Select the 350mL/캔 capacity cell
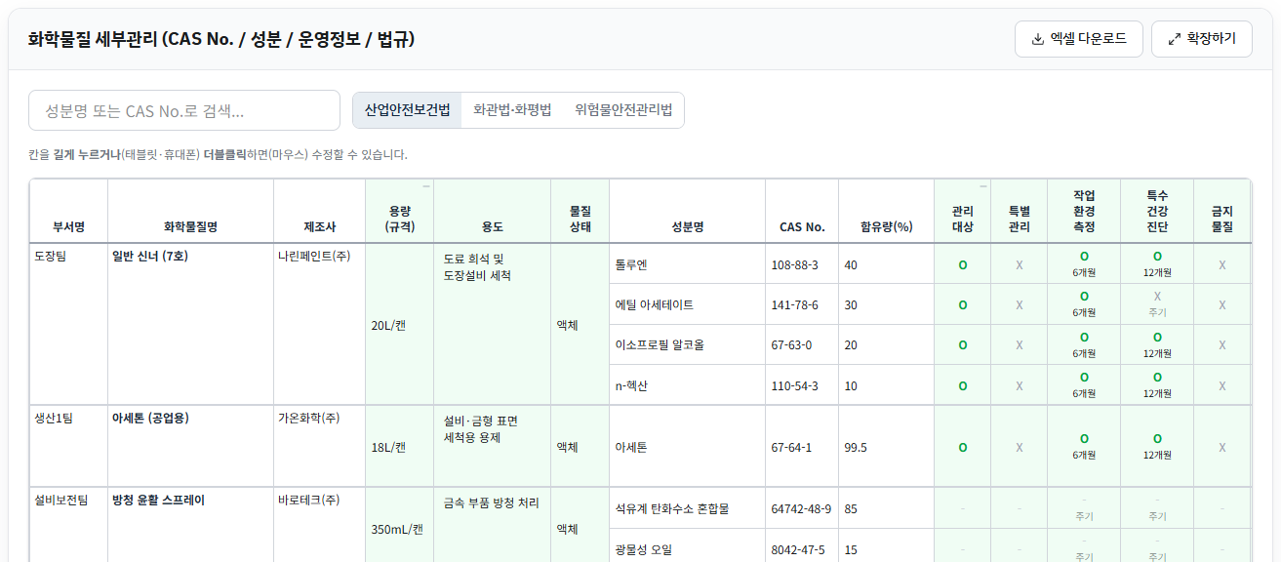The image size is (1281, 562). tap(399, 525)
